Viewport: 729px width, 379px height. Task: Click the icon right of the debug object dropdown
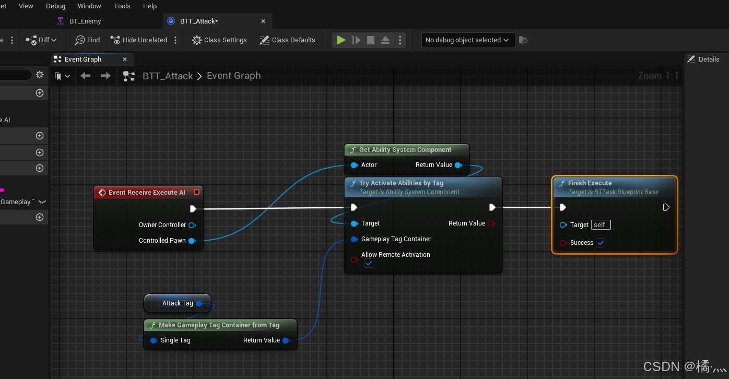tap(523, 40)
